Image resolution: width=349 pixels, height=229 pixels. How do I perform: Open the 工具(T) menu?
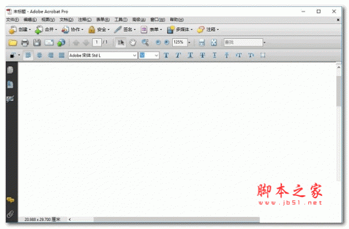tap(121, 20)
